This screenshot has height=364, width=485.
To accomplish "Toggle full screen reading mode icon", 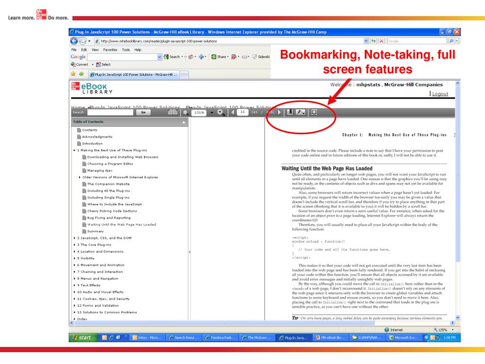I will 314,112.
